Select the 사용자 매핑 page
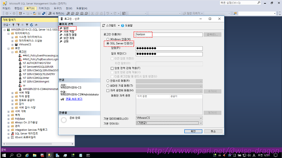 [x=70, y=35]
